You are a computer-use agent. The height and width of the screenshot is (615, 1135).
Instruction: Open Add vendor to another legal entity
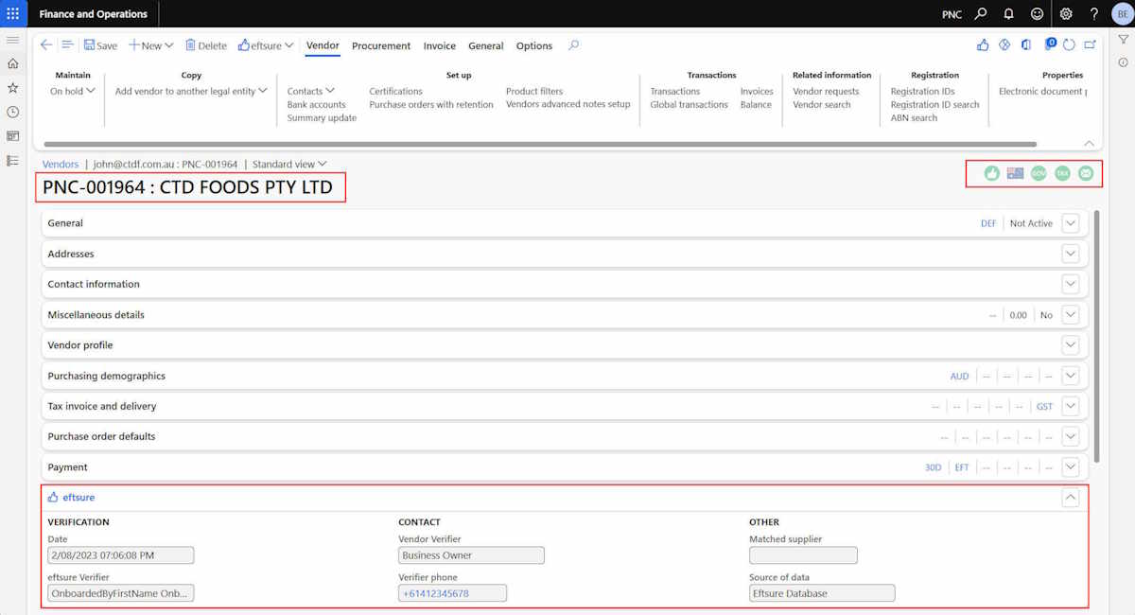coord(191,92)
